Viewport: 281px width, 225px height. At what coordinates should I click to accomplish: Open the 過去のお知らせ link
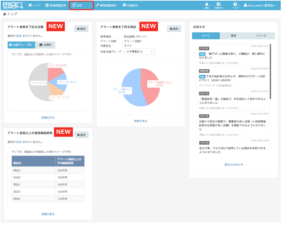pos(234,164)
